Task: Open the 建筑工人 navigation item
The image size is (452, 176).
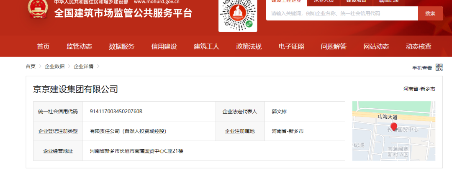Action: point(206,46)
